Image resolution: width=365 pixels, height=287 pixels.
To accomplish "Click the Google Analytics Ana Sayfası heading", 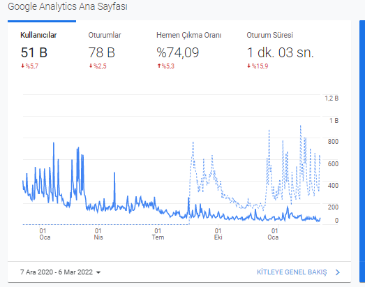I will [x=68, y=6].
